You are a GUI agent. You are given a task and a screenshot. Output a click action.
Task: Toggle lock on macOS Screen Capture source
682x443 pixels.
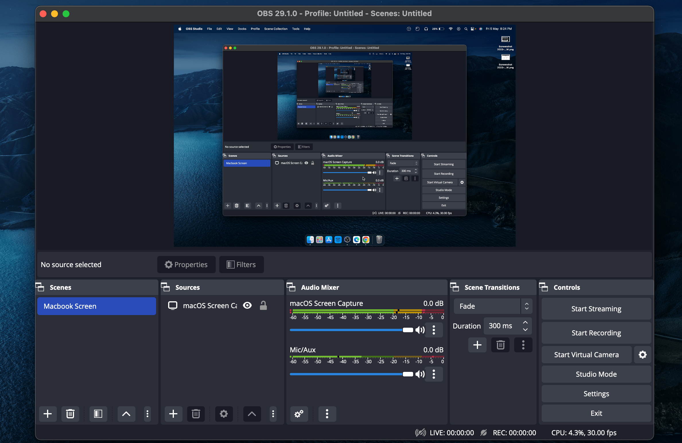263,306
